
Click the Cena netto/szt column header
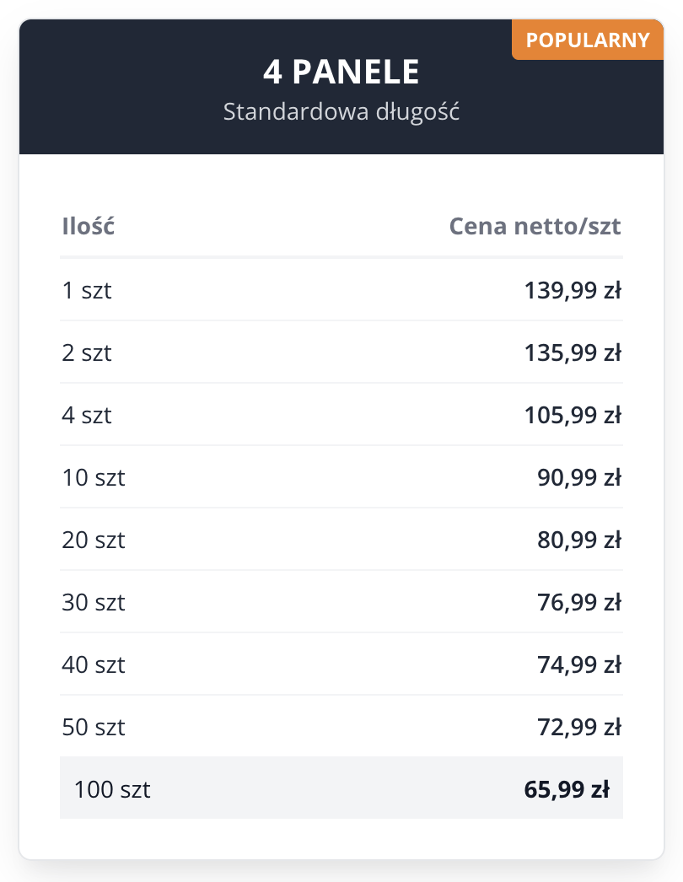(x=535, y=226)
